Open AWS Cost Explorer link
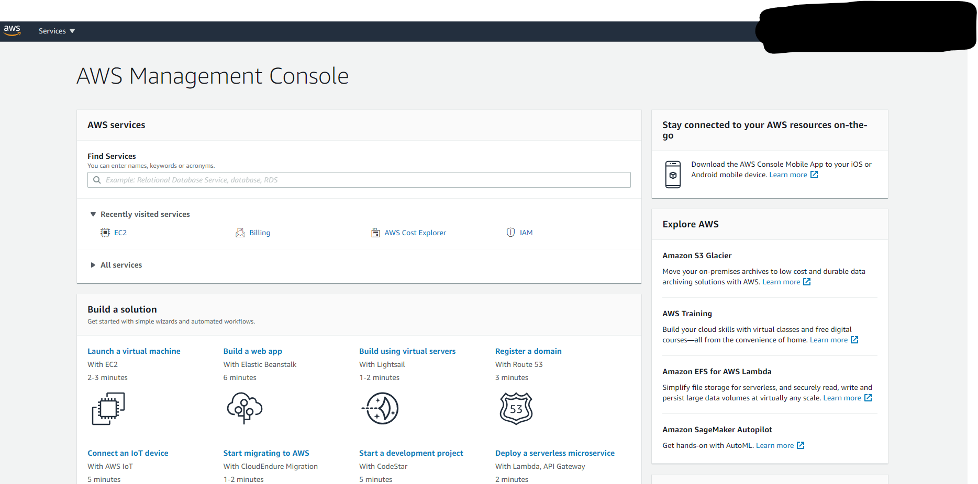This screenshot has width=978, height=484. pyautogui.click(x=415, y=233)
